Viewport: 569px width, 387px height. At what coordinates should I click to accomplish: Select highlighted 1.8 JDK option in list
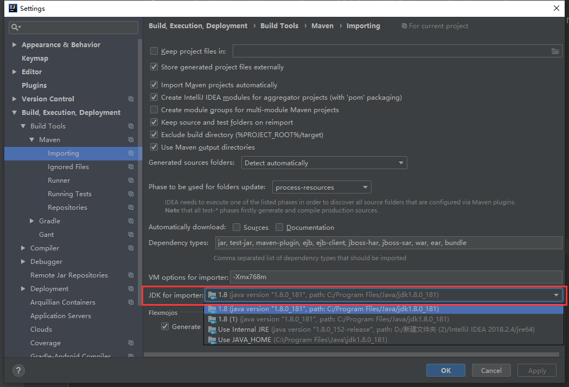point(383,309)
